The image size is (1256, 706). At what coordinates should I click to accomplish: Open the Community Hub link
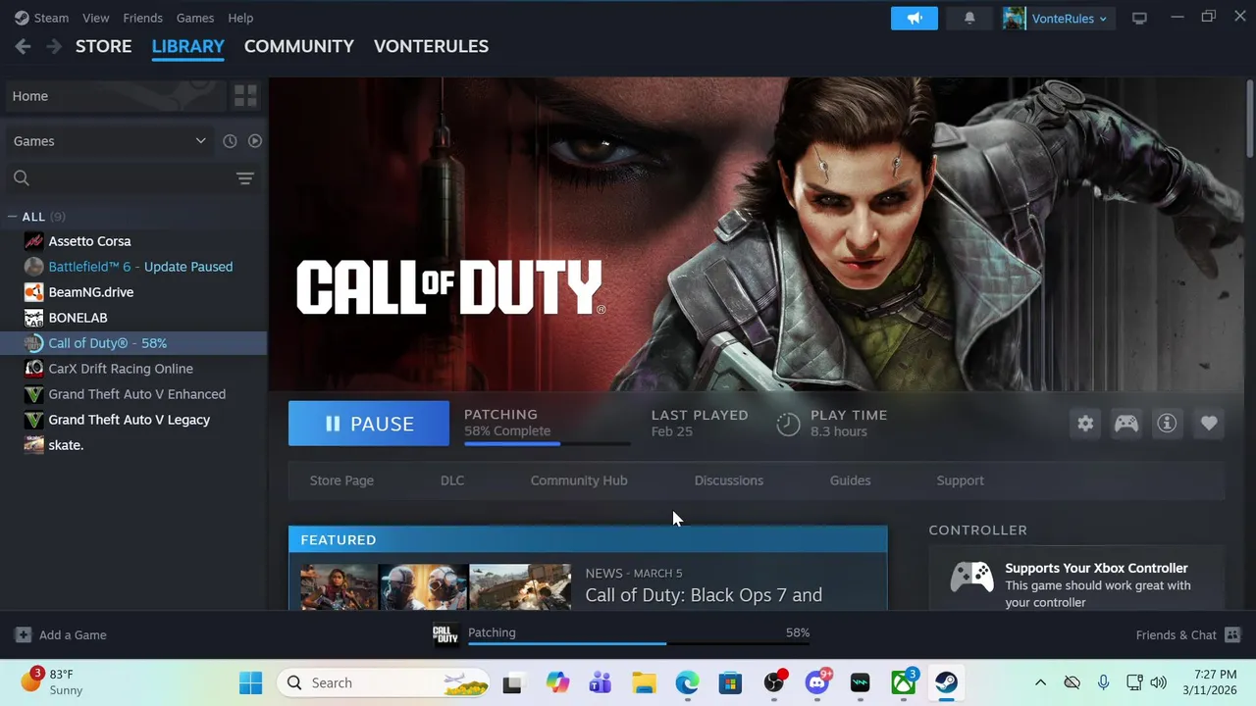pos(579,480)
